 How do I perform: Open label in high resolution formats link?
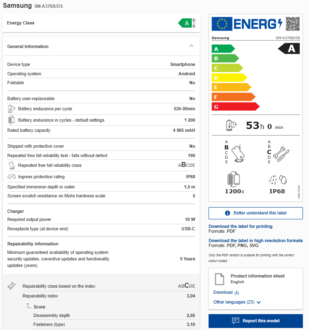click(x=255, y=240)
